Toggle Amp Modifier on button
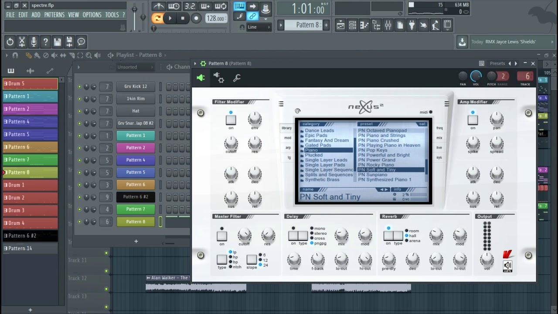558x314 pixels. click(473, 119)
